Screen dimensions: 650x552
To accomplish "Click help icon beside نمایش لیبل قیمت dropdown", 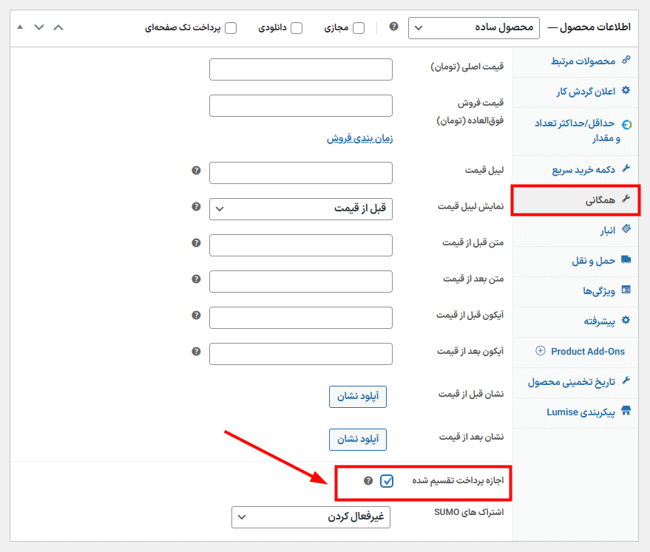I will [196, 207].
